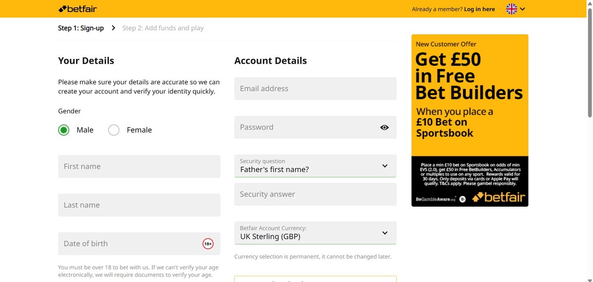Expand the language selector chevron
Image resolution: width=593 pixels, height=282 pixels.
pos(522,8)
